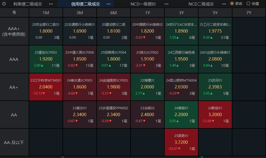Switch to 信用债二级成交 tab

[85, 4]
